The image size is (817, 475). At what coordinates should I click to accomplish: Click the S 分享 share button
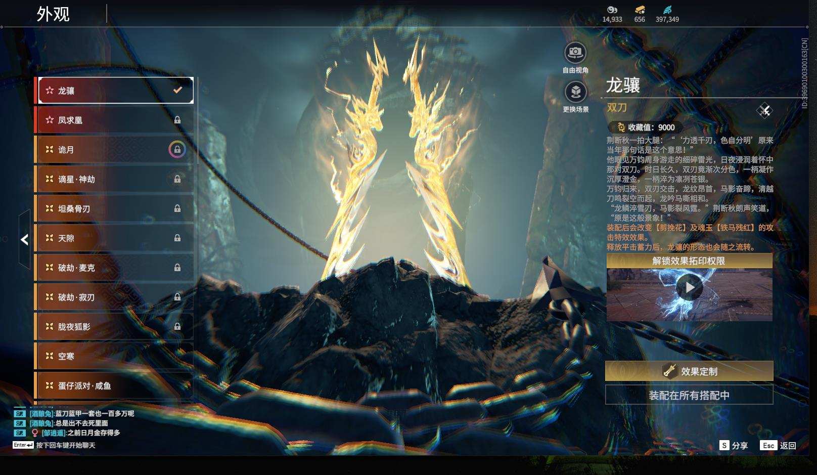[x=734, y=445]
